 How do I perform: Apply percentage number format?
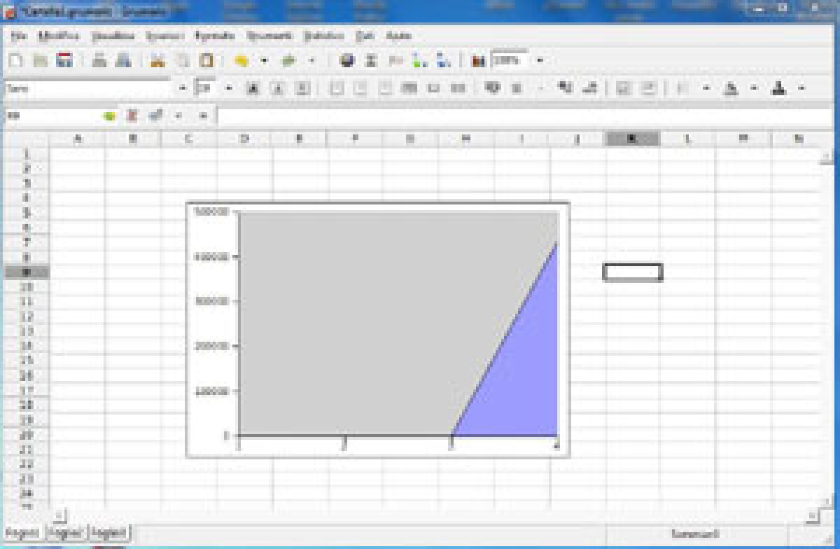click(517, 88)
